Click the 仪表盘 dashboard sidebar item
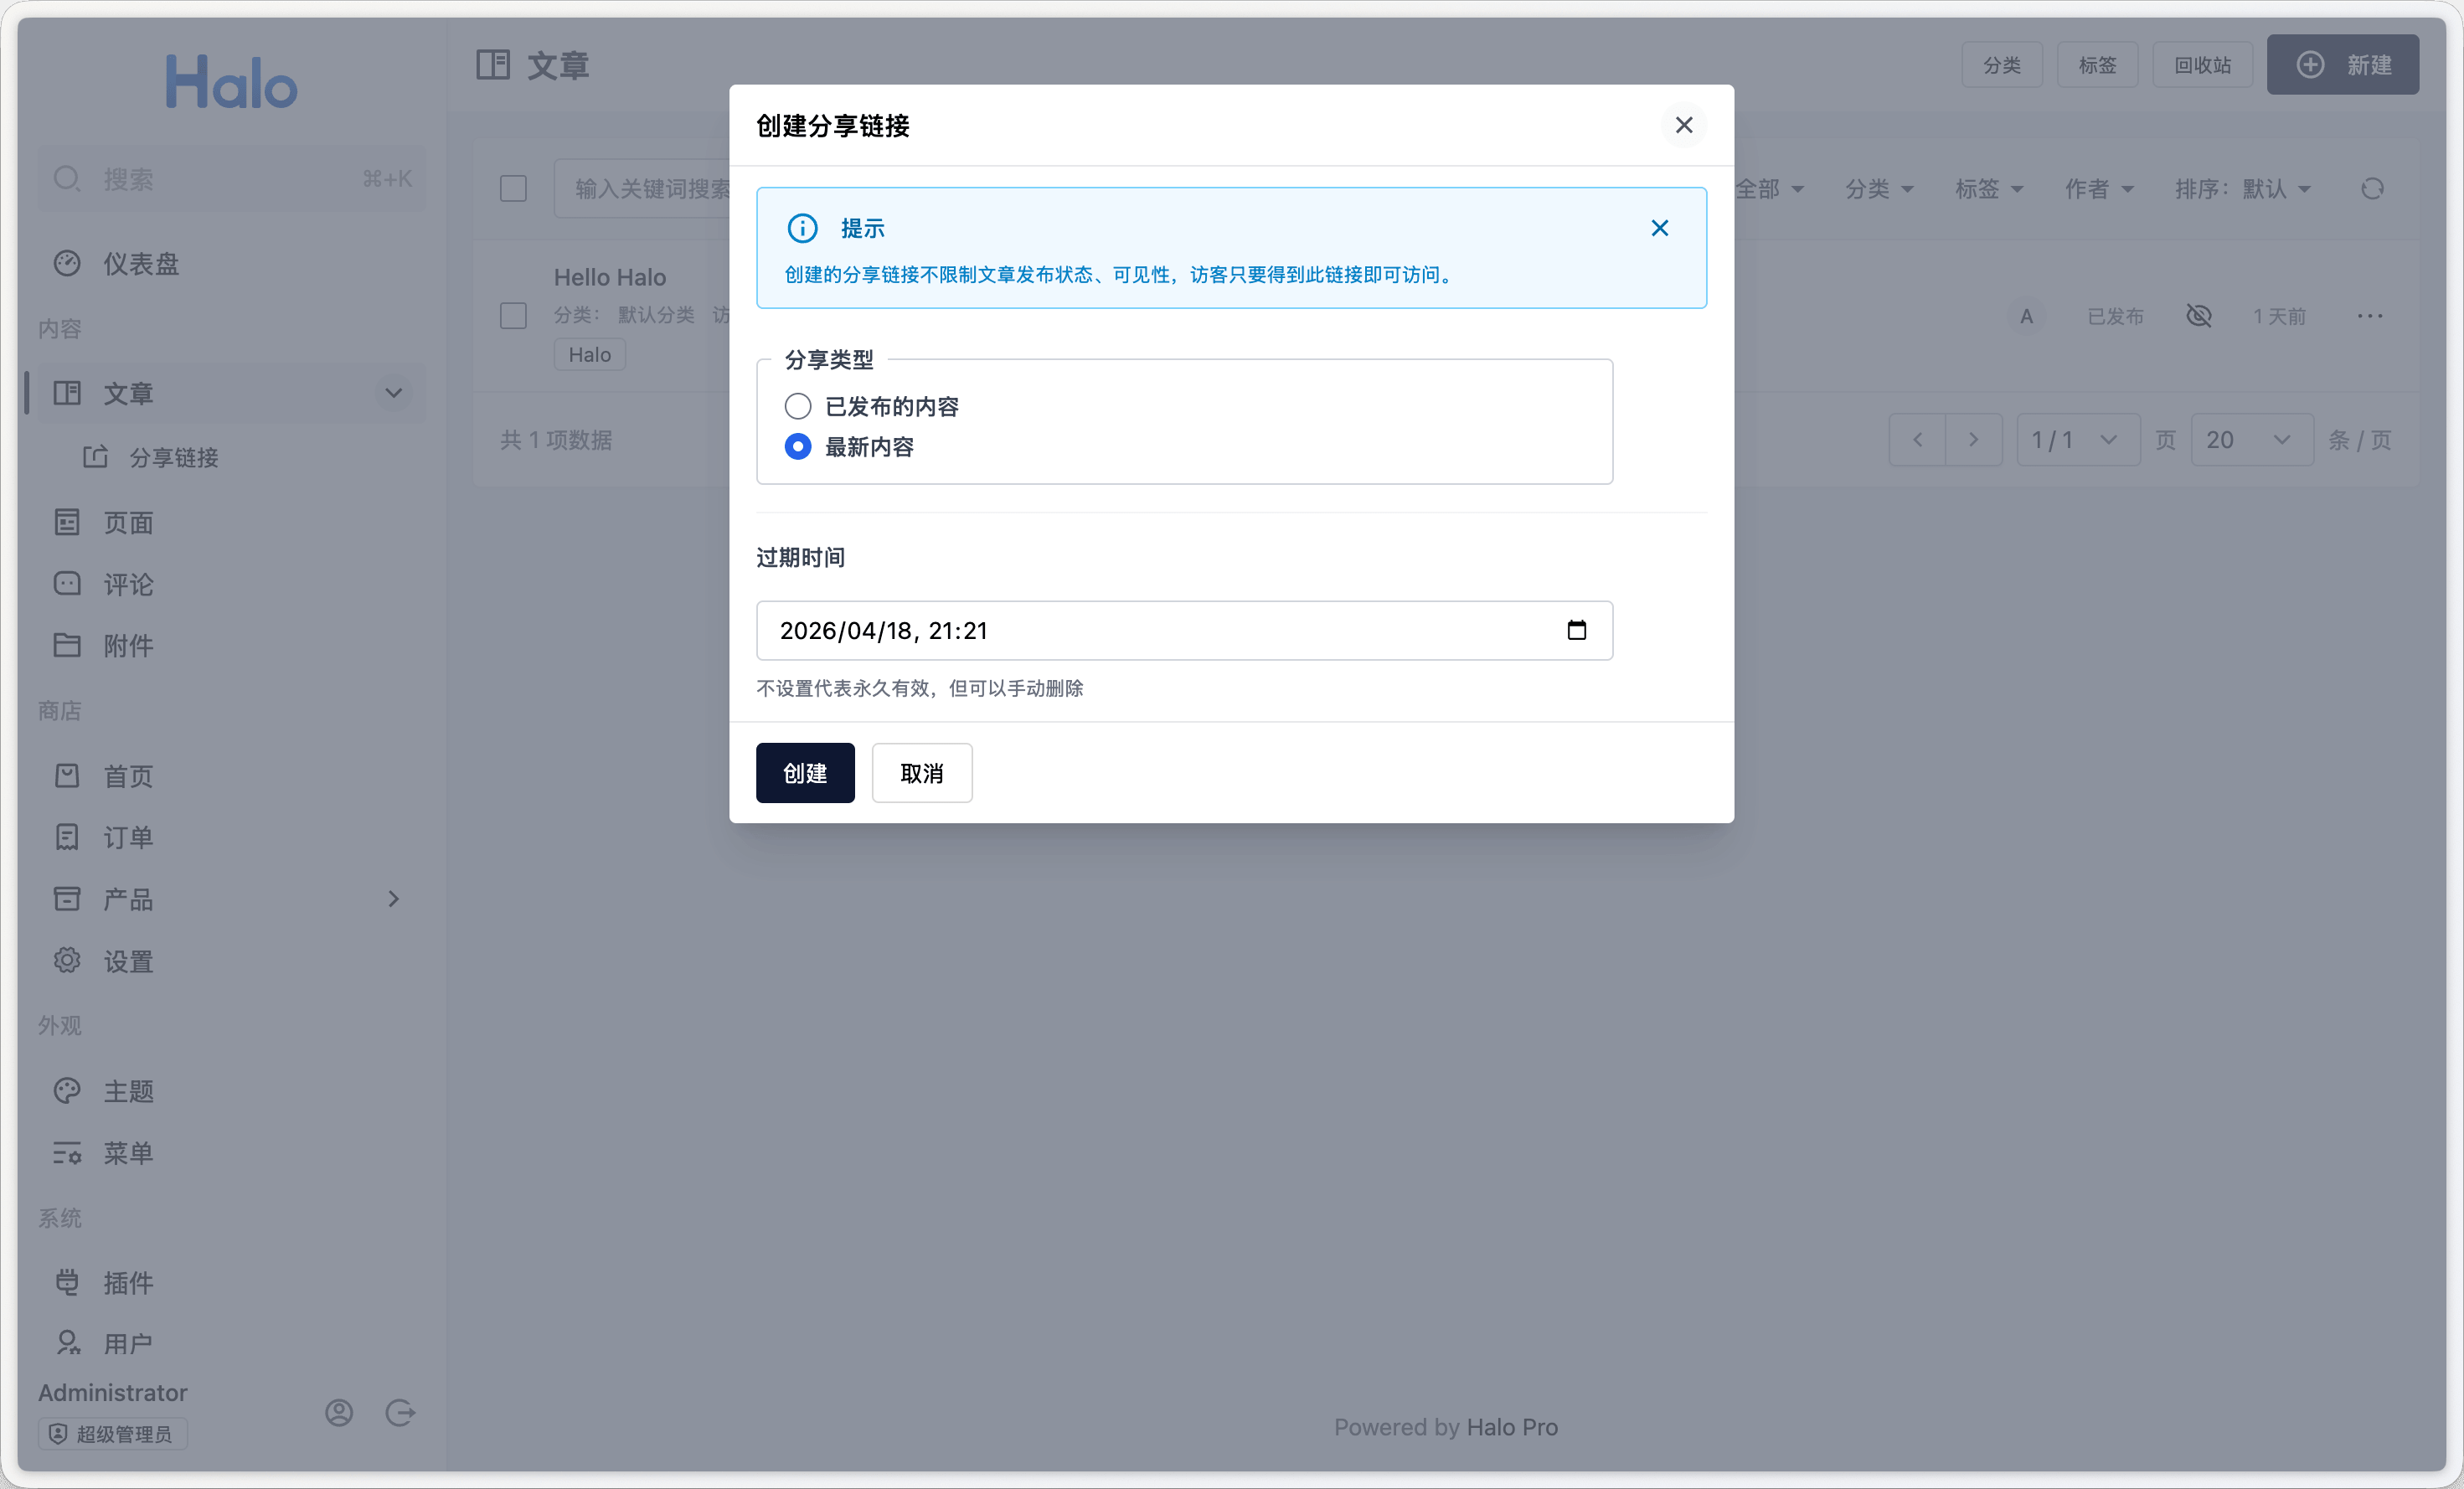This screenshot has width=2464, height=1489. coord(141,263)
